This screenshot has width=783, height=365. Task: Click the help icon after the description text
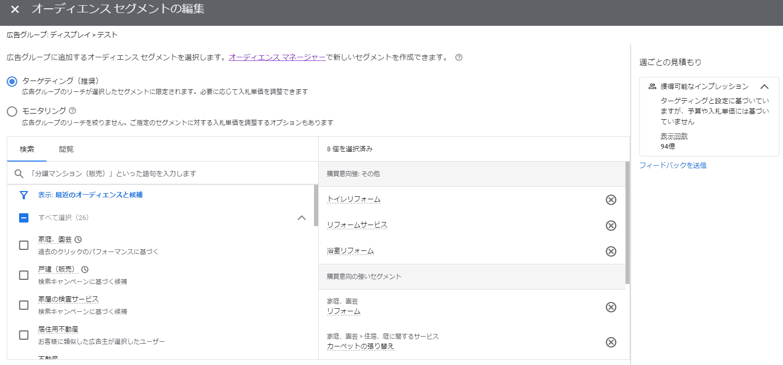[x=459, y=57]
